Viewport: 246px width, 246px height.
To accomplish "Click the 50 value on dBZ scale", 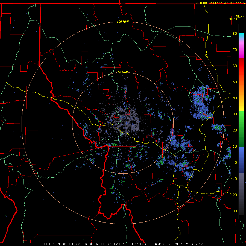I will [235, 82].
